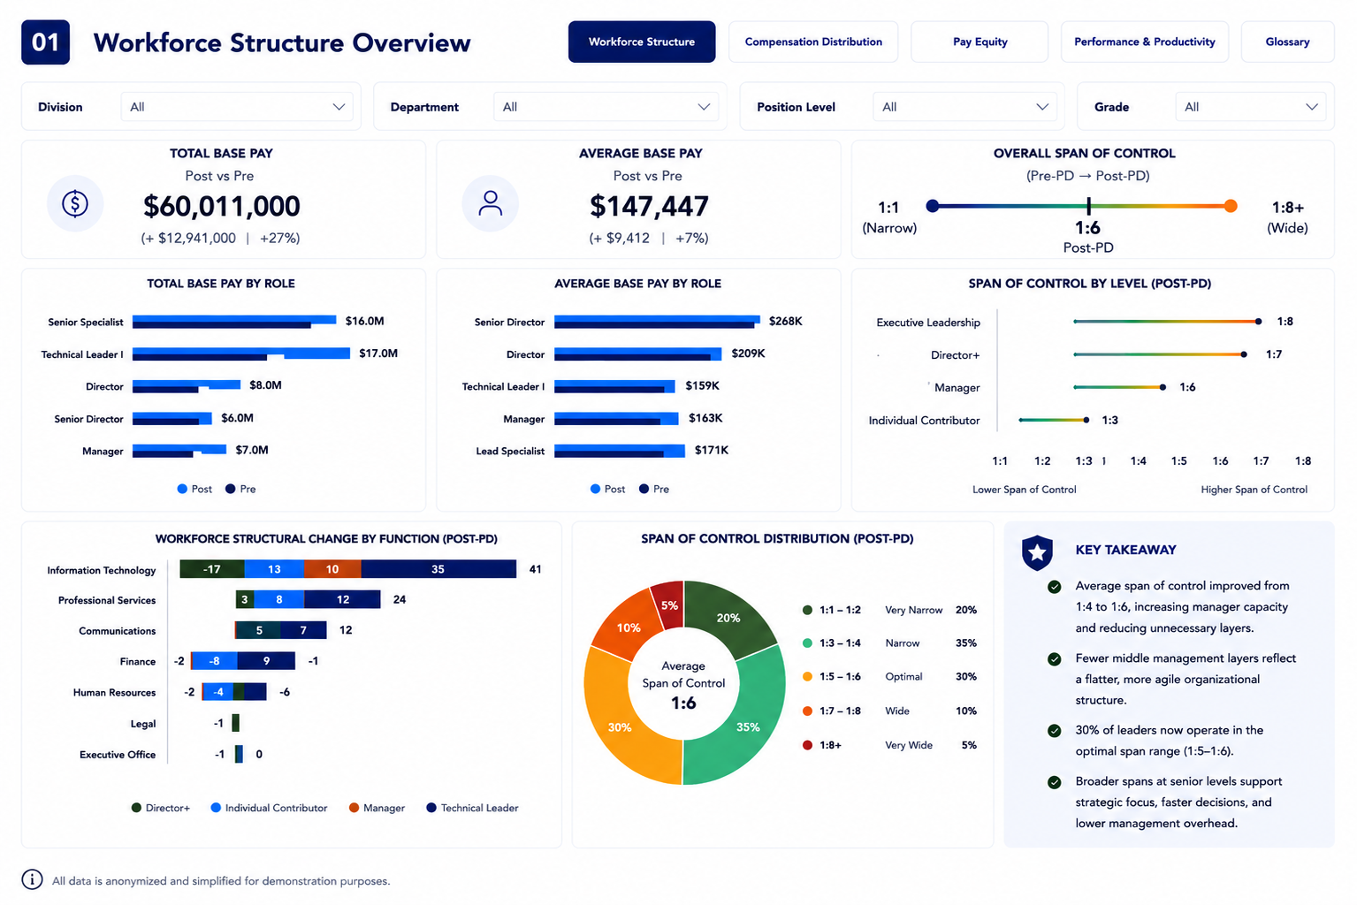Click the info icon next to the anonymized data note
The height and width of the screenshot is (905, 1357).
point(32,879)
